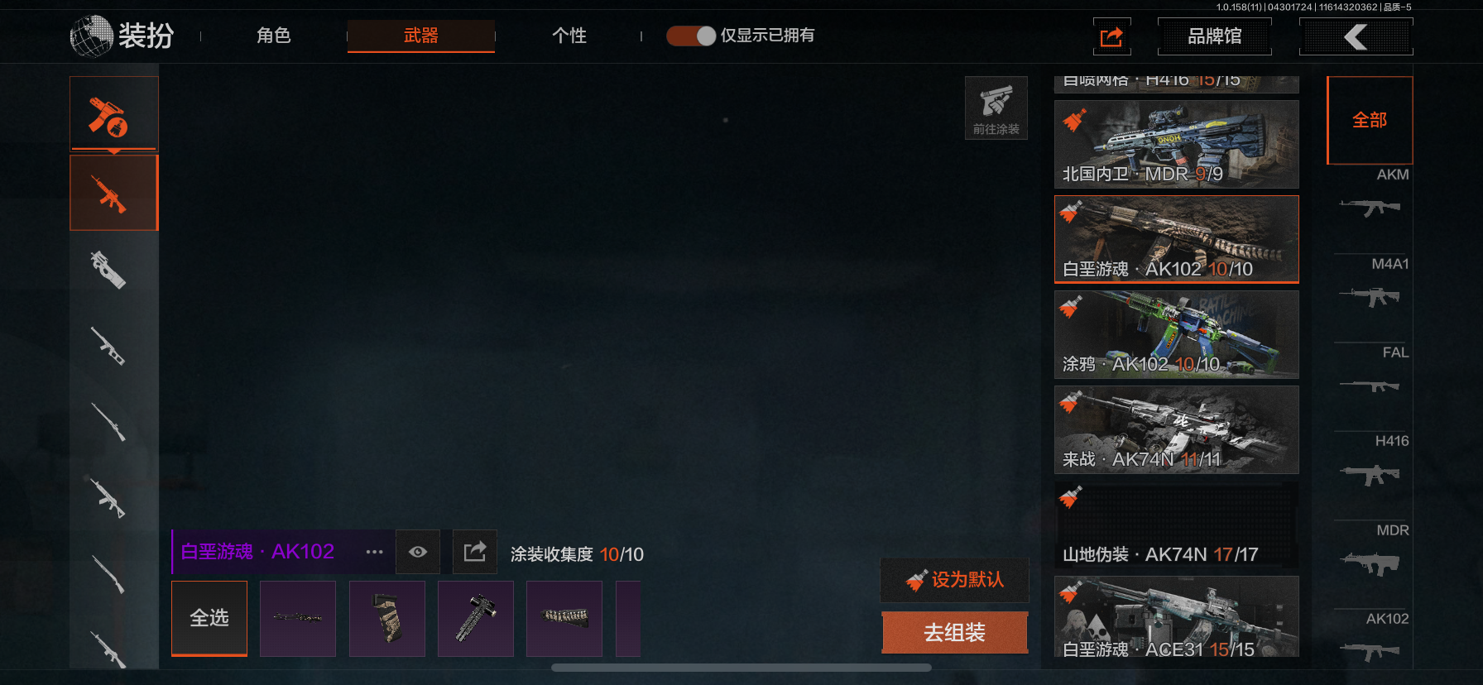Open the 前往涂装 paint shop icon
The image size is (1483, 685).
coord(996,108)
